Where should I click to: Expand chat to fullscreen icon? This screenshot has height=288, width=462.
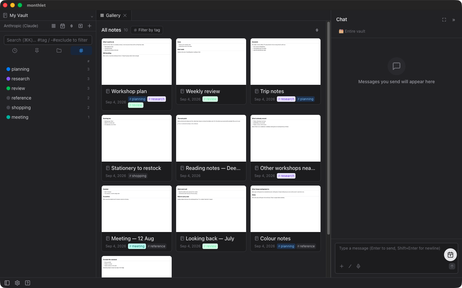pyautogui.click(x=444, y=20)
